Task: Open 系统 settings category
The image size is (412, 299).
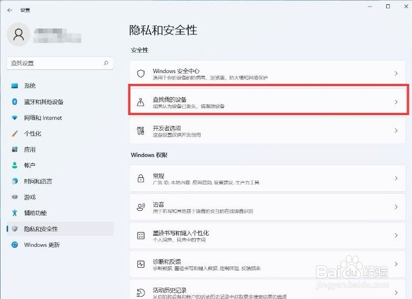Action: pyautogui.click(x=60, y=86)
